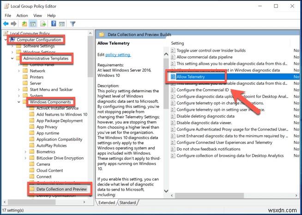The width and height of the screenshot is (302, 215).
Task: Click the App Privacy folder icon
Action: (x=32, y=127)
